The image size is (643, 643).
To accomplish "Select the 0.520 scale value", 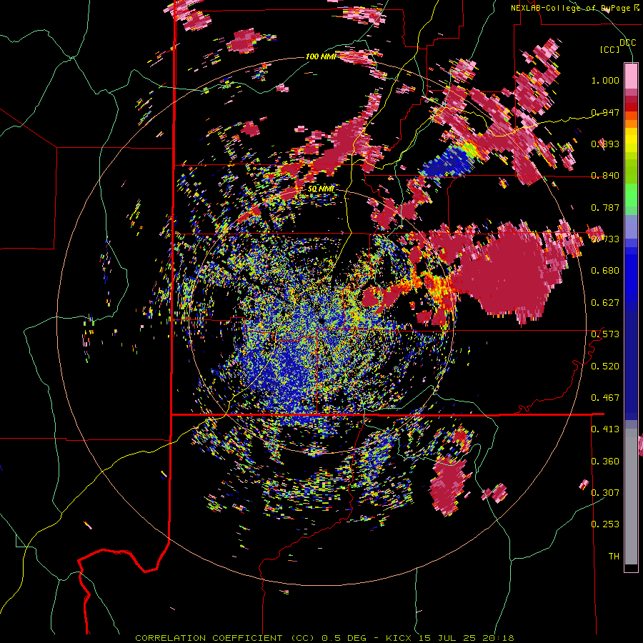I will point(605,366).
